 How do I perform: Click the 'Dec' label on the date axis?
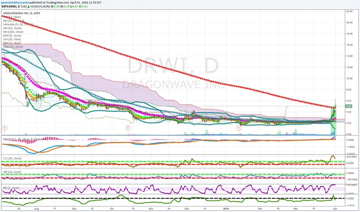[x=187, y=209]
